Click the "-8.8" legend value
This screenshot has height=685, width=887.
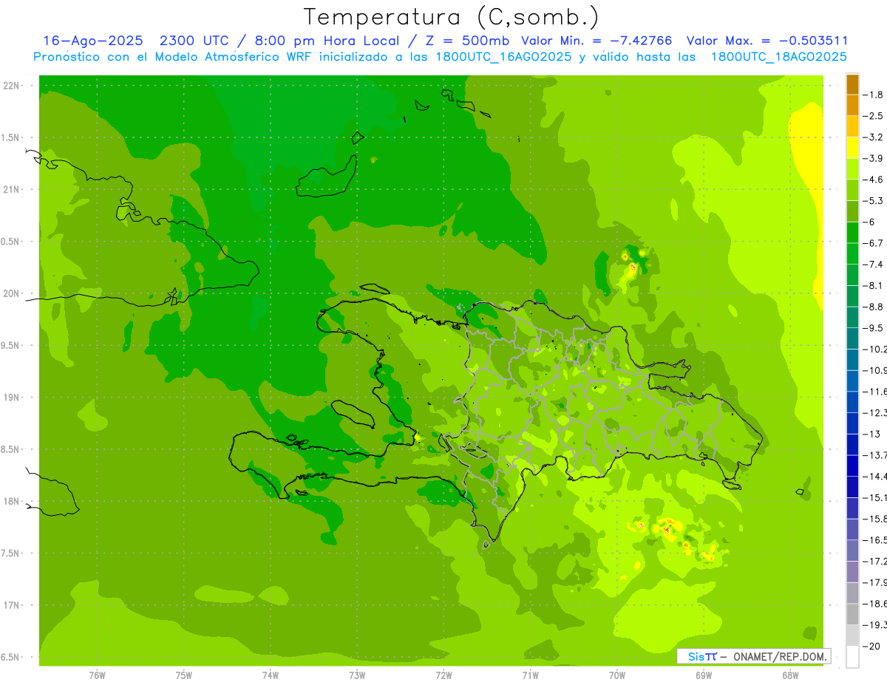pyautogui.click(x=874, y=307)
